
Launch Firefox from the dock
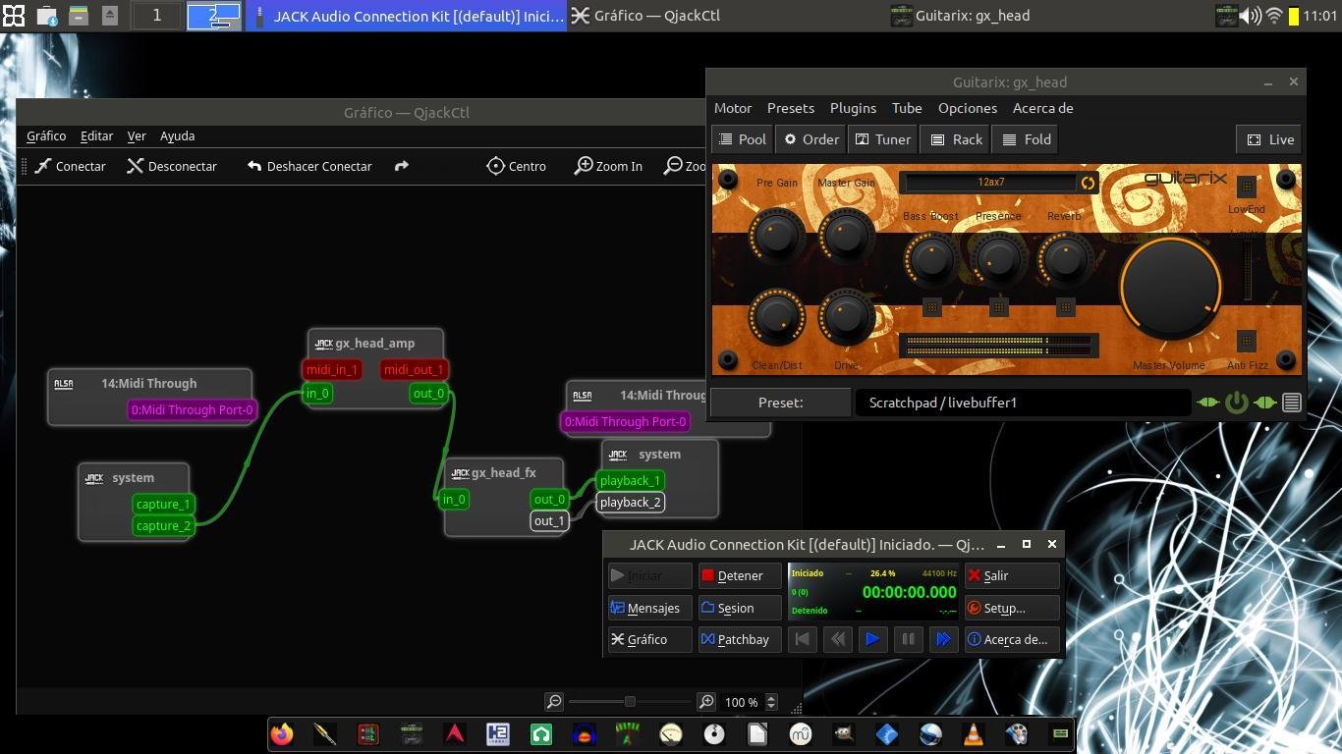click(282, 733)
